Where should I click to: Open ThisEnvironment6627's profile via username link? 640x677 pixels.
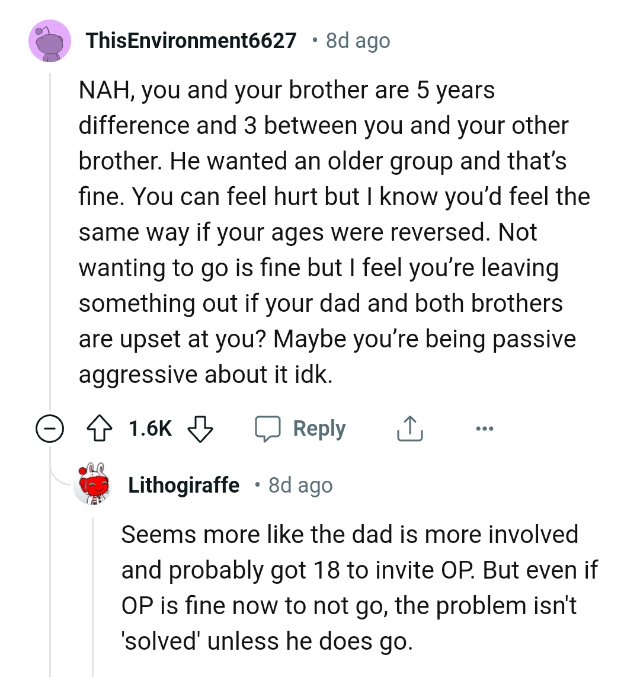pos(191,40)
